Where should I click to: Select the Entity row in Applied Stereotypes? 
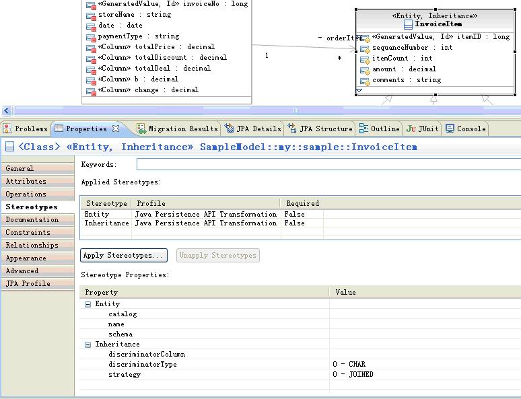click(x=300, y=214)
